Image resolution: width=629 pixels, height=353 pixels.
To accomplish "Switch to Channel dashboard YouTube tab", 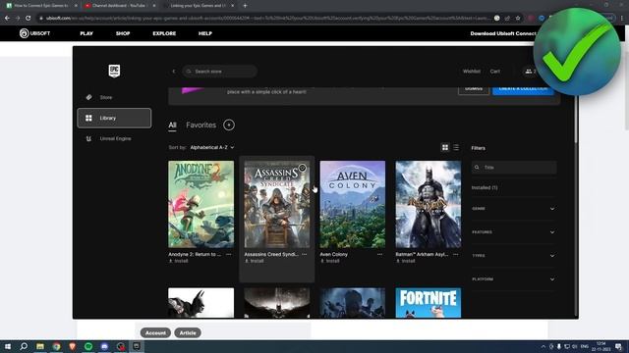I will (x=120, y=6).
